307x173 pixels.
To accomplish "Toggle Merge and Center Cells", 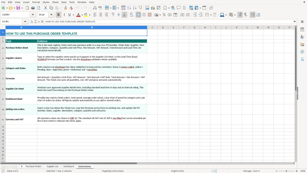I will pyautogui.click(x=138, y=15).
